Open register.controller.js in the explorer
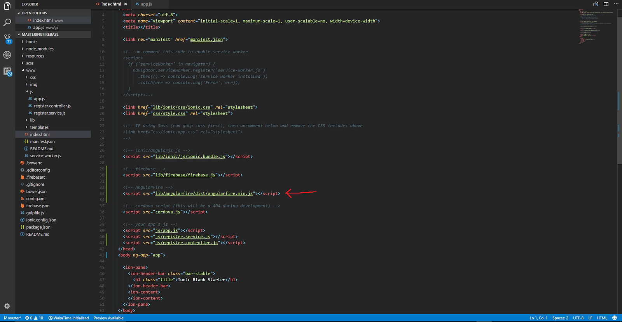 [52, 106]
